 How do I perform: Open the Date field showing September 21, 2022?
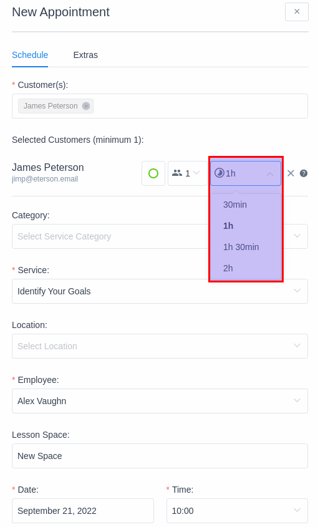[x=83, y=511]
